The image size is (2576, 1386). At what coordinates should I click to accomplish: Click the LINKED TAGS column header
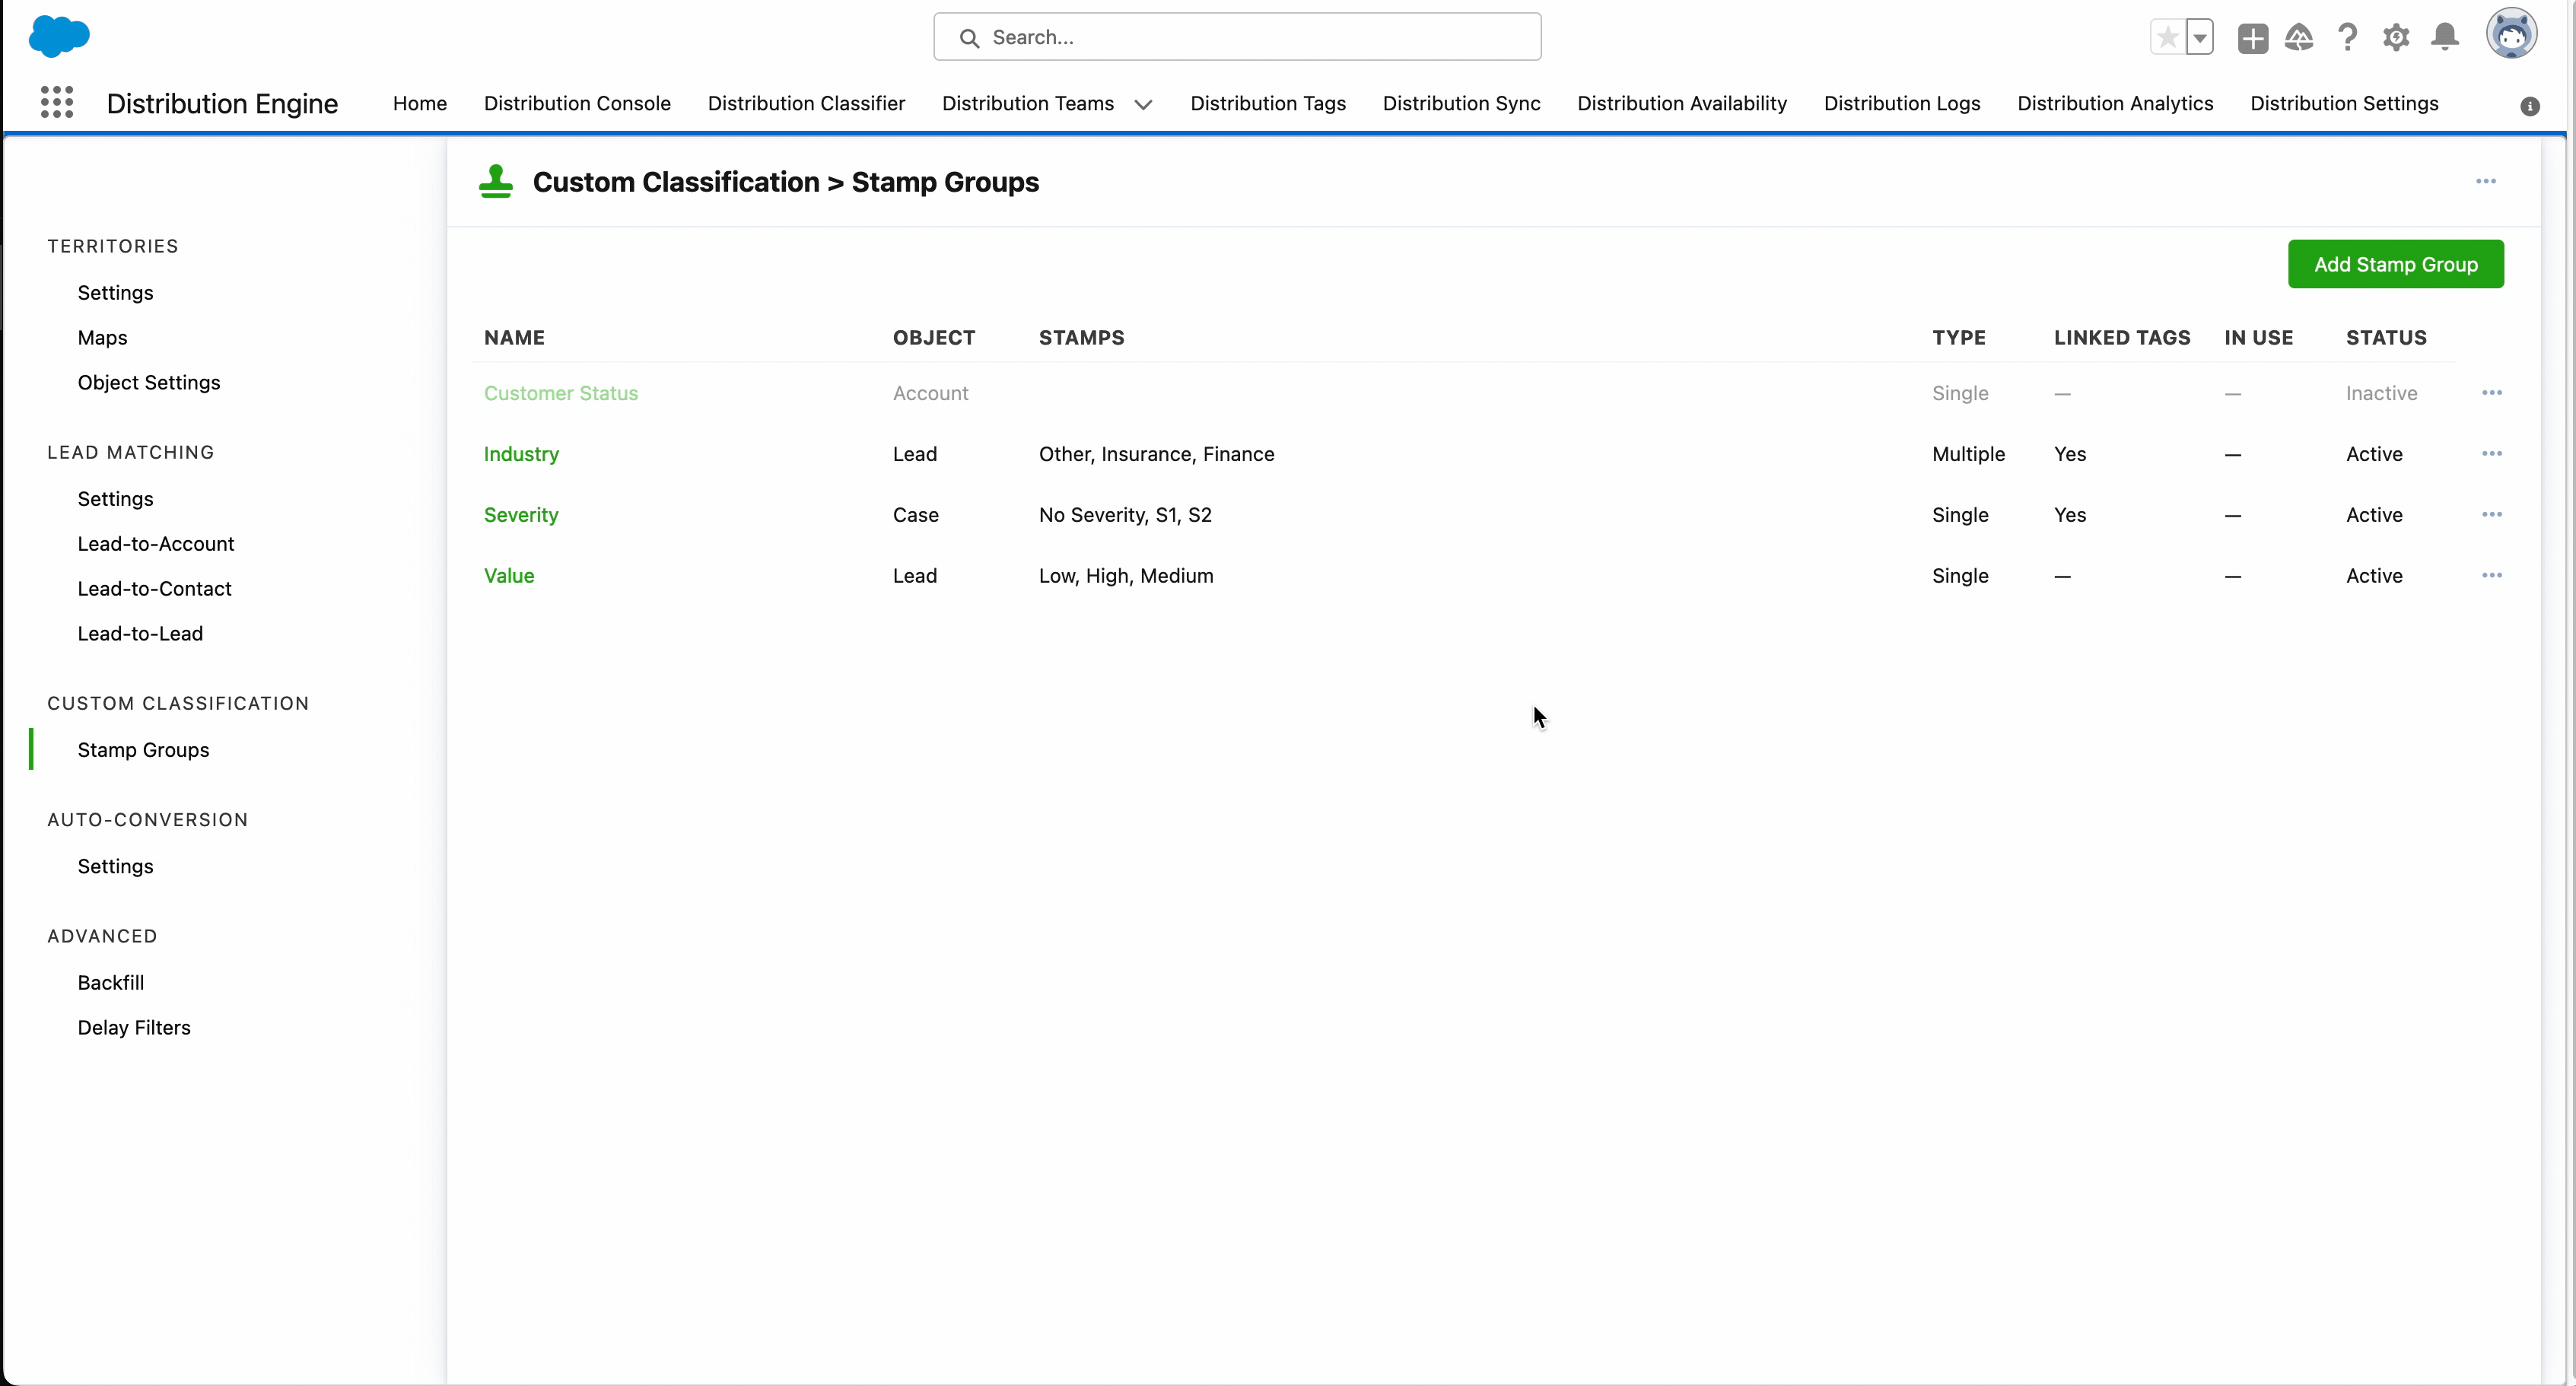2122,338
